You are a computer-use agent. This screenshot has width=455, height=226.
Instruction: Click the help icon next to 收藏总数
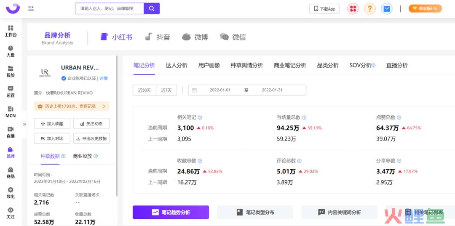tap(200, 161)
